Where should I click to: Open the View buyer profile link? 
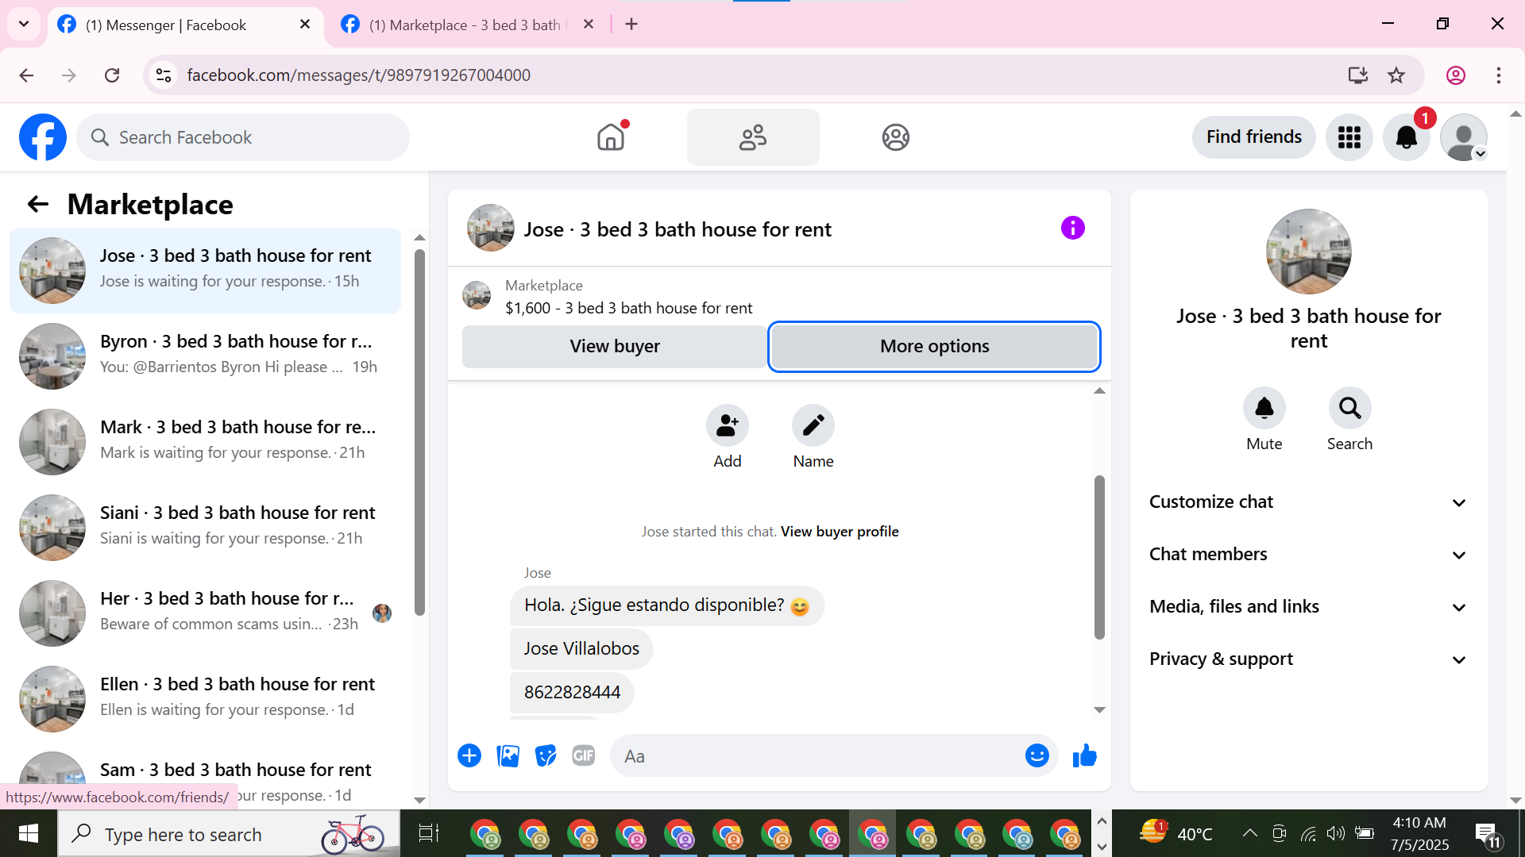(840, 532)
